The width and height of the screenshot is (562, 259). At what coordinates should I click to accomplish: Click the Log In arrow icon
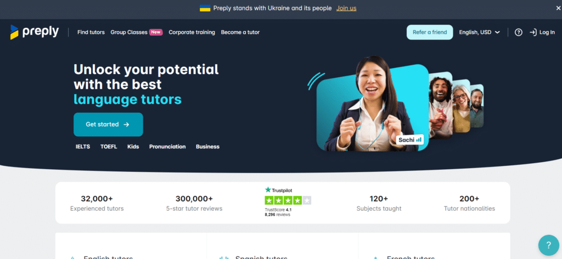pyautogui.click(x=533, y=32)
